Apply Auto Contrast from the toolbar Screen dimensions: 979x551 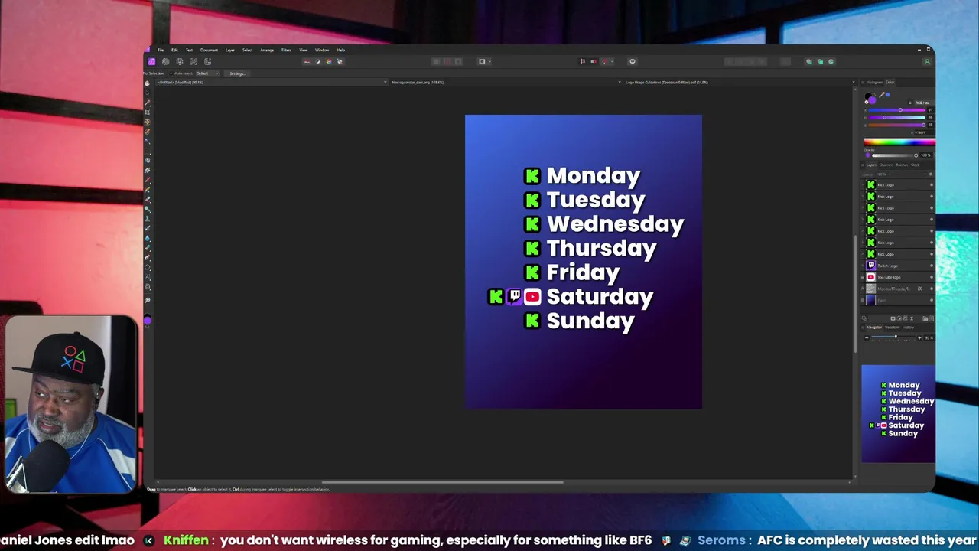coord(318,61)
